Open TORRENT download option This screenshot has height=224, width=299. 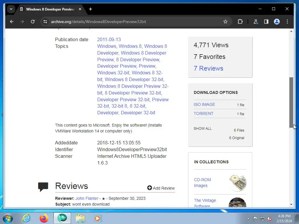204,113
